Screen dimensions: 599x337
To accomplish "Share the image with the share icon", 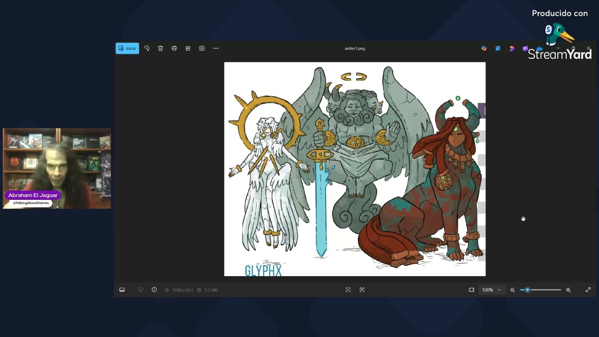I will click(188, 48).
